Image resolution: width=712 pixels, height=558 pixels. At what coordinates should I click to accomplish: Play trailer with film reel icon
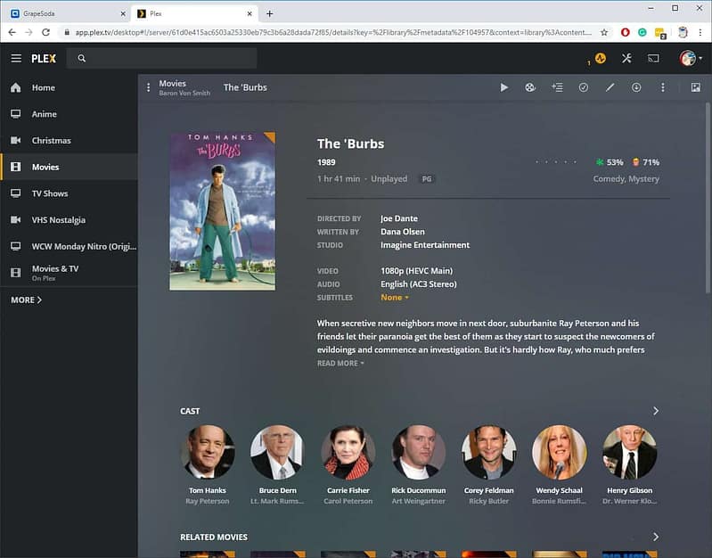(x=530, y=87)
